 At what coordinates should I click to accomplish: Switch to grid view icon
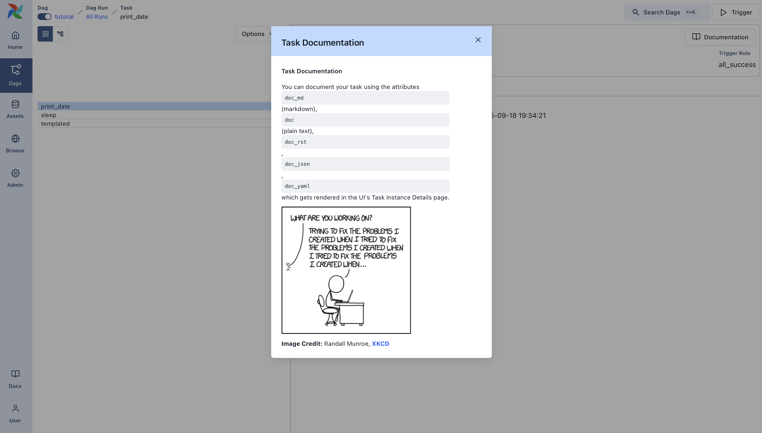pos(45,34)
